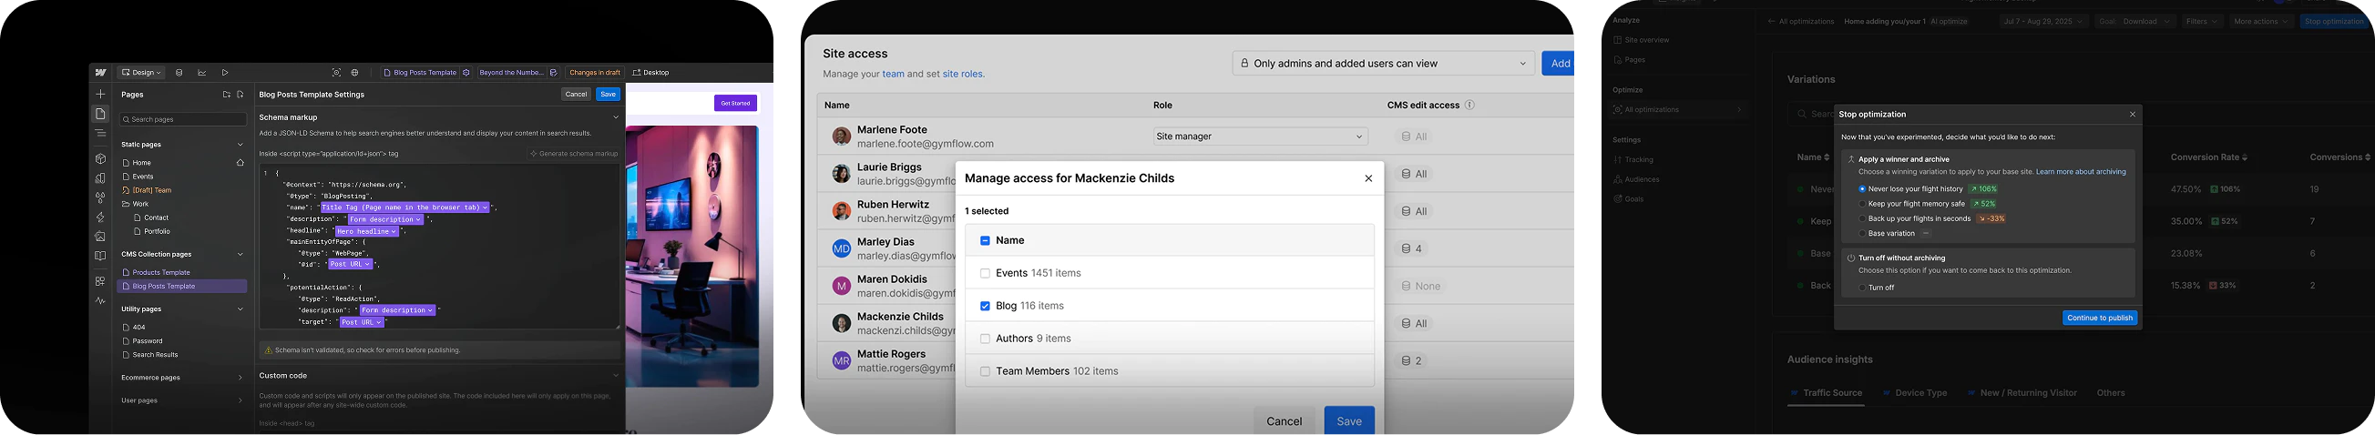Check the Events 1451 items checkbox
2375x435 pixels.
point(985,274)
